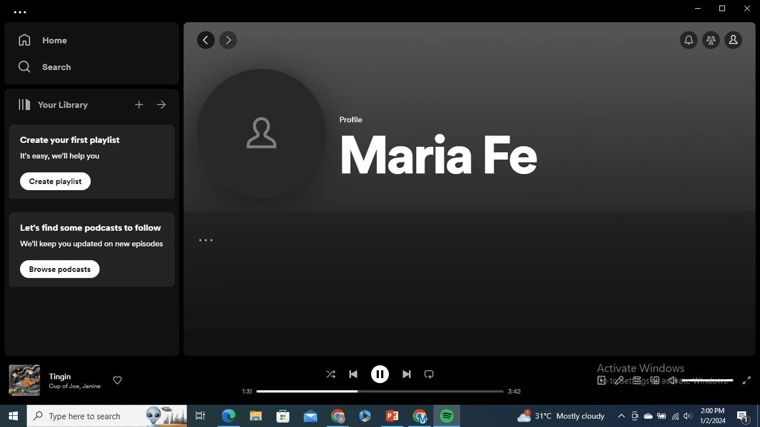Open the Mail app from the taskbar
The image size is (760, 427).
tap(310, 416)
